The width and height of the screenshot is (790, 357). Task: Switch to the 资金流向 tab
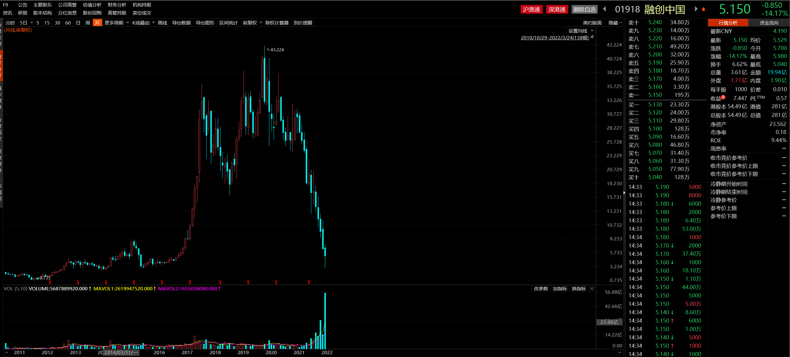click(x=769, y=23)
